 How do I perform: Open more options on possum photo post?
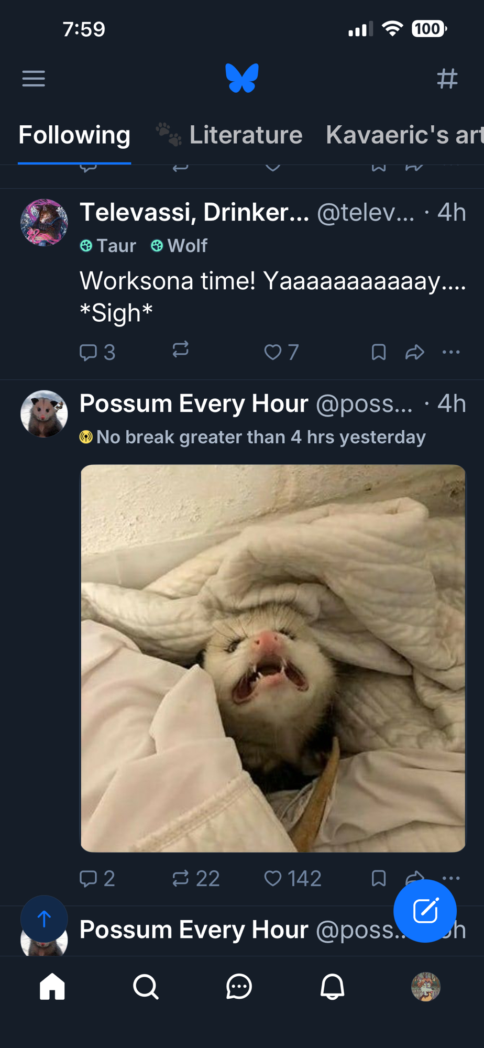(451, 878)
